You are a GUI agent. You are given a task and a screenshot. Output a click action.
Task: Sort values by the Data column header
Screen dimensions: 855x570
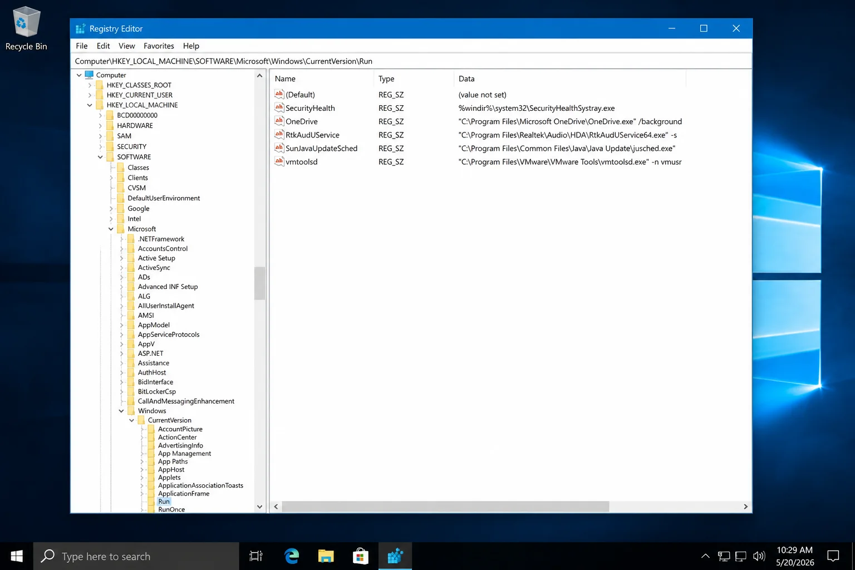569,78
